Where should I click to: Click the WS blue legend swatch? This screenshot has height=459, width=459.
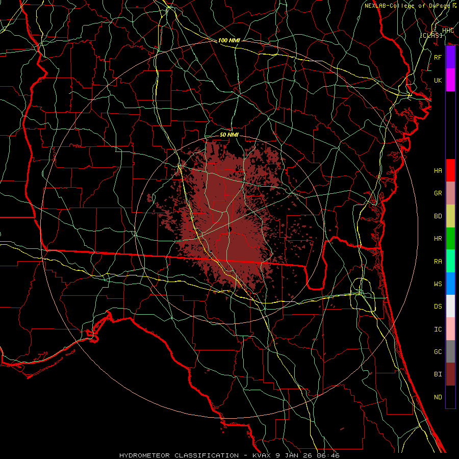pos(450,284)
